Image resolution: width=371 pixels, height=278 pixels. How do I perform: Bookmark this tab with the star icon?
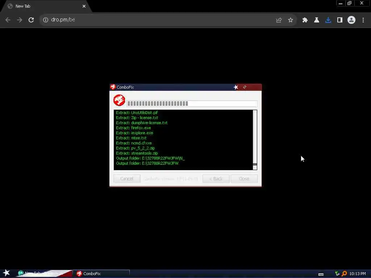click(x=291, y=20)
